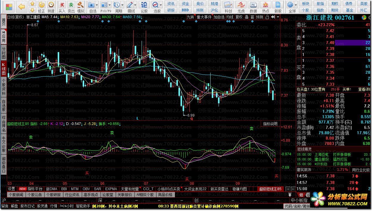The height and width of the screenshot is (211, 373).
Task: Toggle 窗 multi-window mode
Action: (252, 17)
